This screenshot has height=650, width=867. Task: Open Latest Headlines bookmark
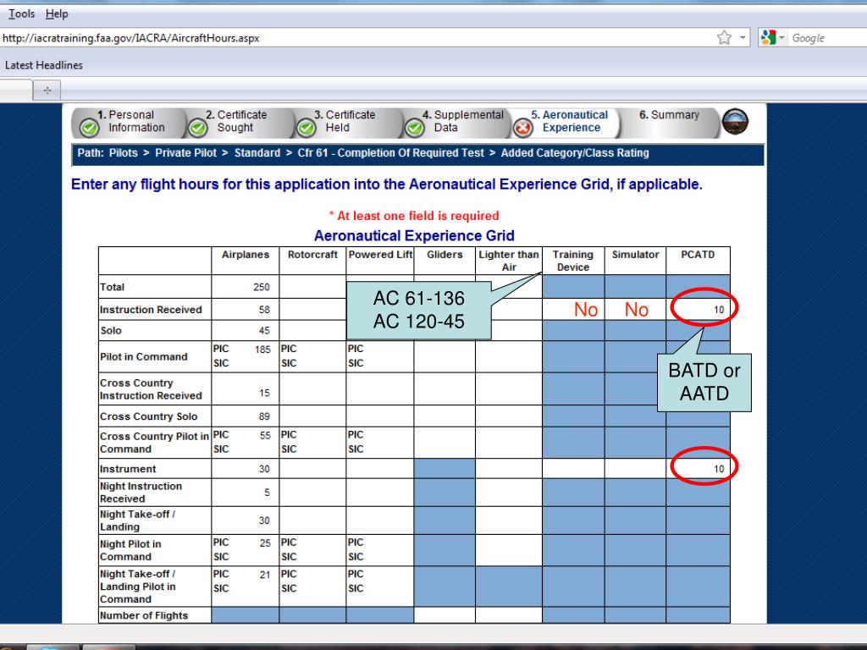pyautogui.click(x=44, y=65)
